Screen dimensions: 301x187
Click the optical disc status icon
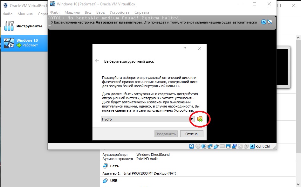point(198,146)
